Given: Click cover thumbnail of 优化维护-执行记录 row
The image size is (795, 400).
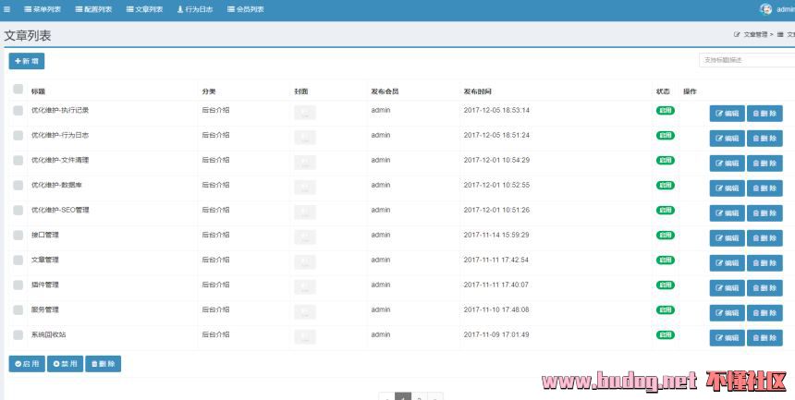Looking at the screenshot, I should (304, 113).
